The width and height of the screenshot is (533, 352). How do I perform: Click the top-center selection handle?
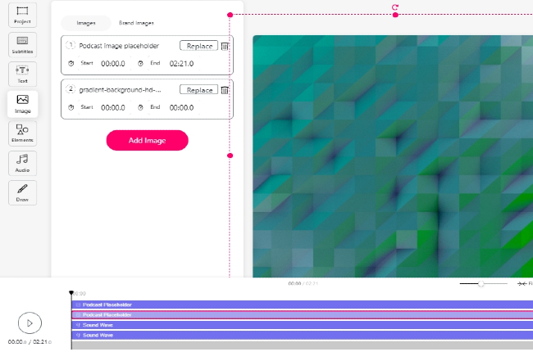[x=395, y=15]
